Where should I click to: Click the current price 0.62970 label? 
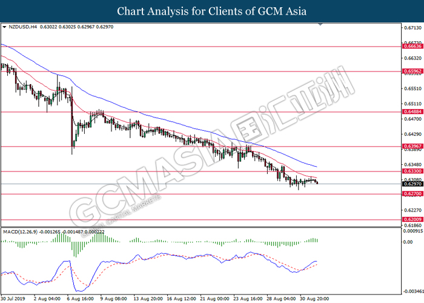[x=412, y=184]
